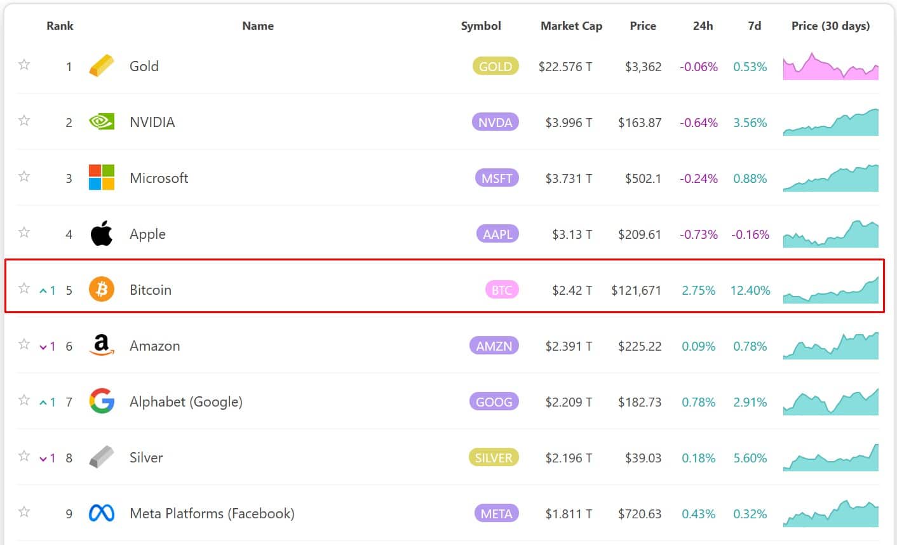The height and width of the screenshot is (545, 897).
Task: Favorite Meta Platforms with its star
Action: [24, 512]
